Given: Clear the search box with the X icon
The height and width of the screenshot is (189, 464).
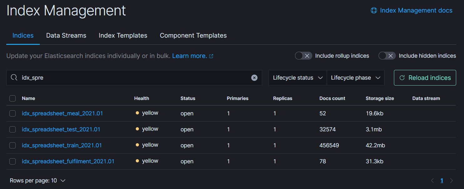Looking at the screenshot, I should point(254,78).
